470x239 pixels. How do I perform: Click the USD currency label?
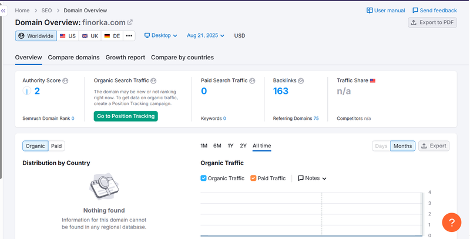pyautogui.click(x=240, y=36)
